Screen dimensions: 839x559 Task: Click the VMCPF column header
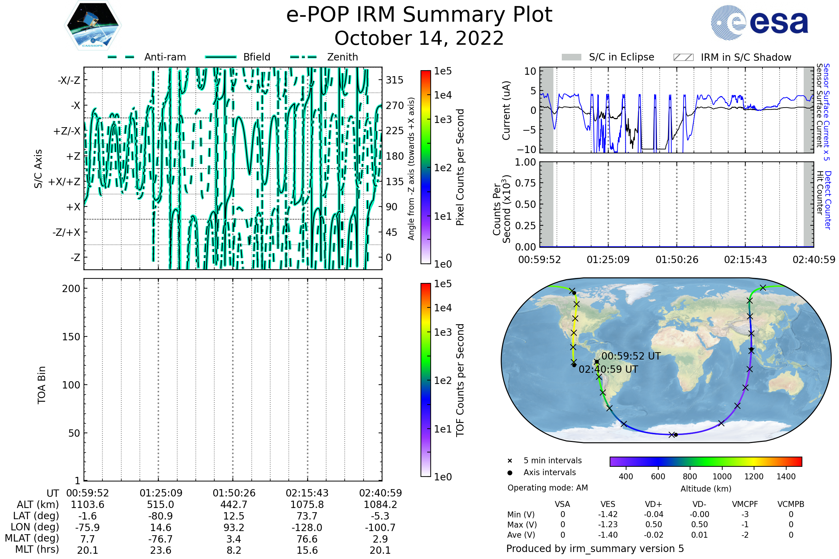pyautogui.click(x=745, y=504)
